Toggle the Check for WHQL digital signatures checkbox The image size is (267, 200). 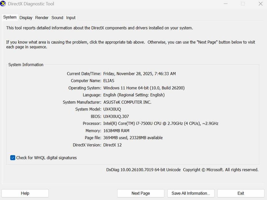(13, 158)
